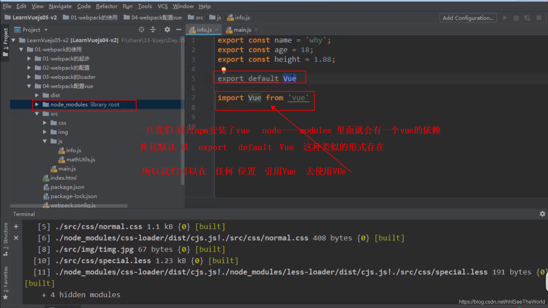
Task: Click the Run with Coverage icon
Action: [528, 18]
